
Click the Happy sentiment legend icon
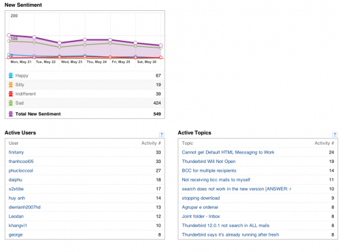(11, 75)
